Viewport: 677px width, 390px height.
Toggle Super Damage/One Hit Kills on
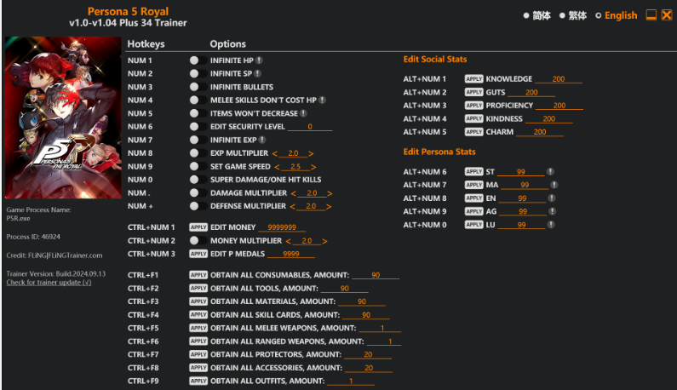coord(194,180)
